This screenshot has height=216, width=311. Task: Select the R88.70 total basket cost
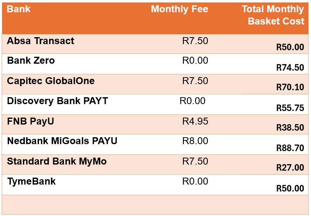point(290,148)
